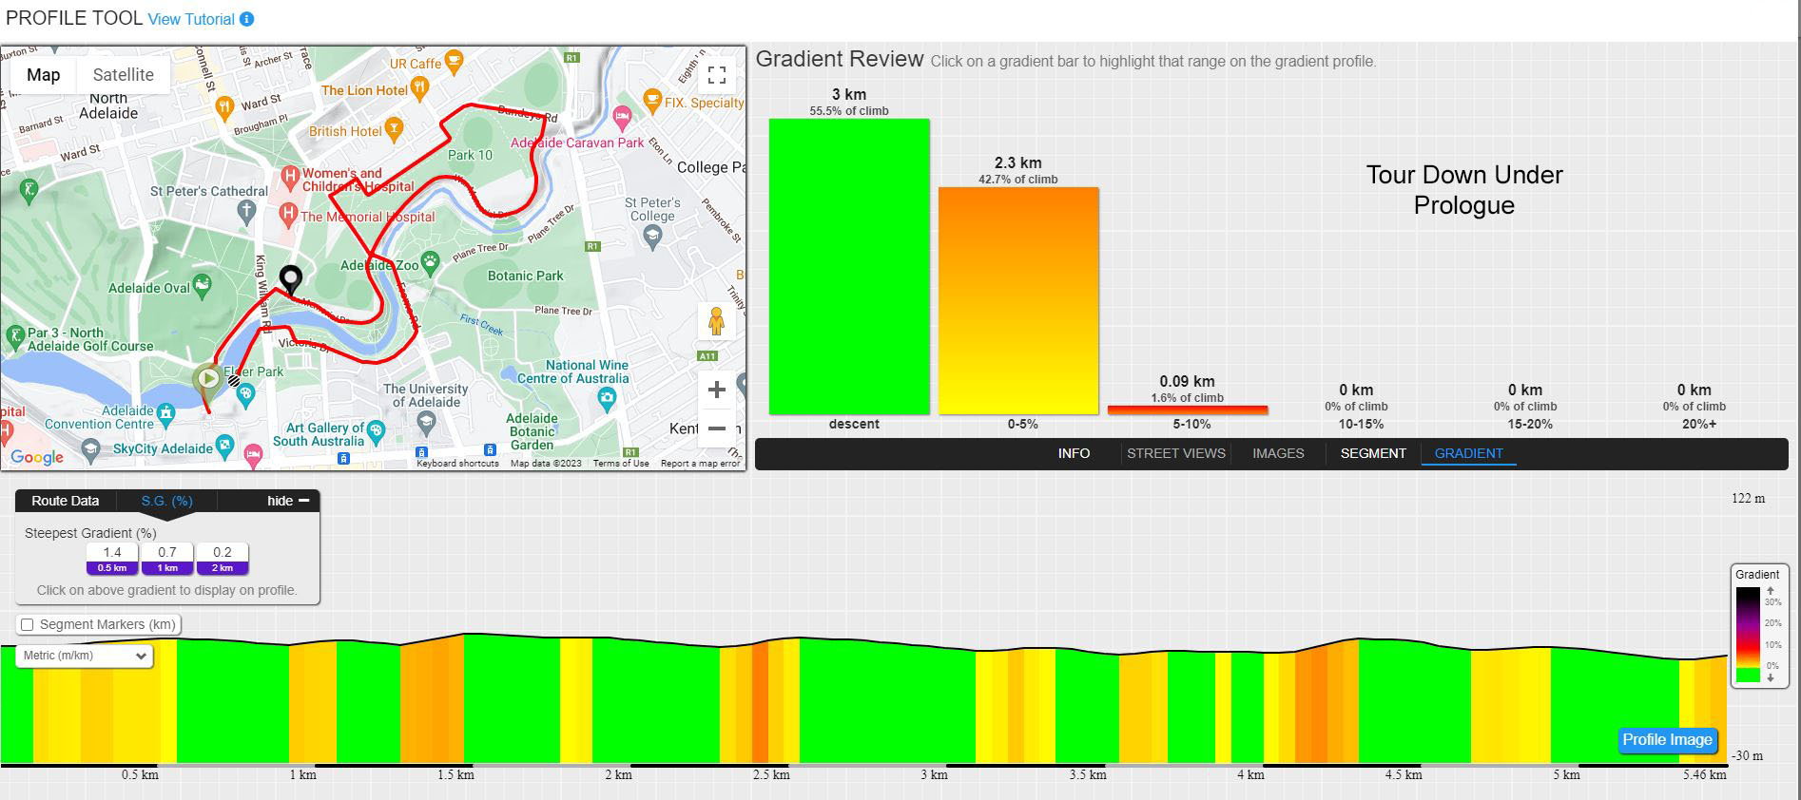Zoom out the map with minus icon
Viewport: 1801px width, 800px height.
[x=717, y=429]
